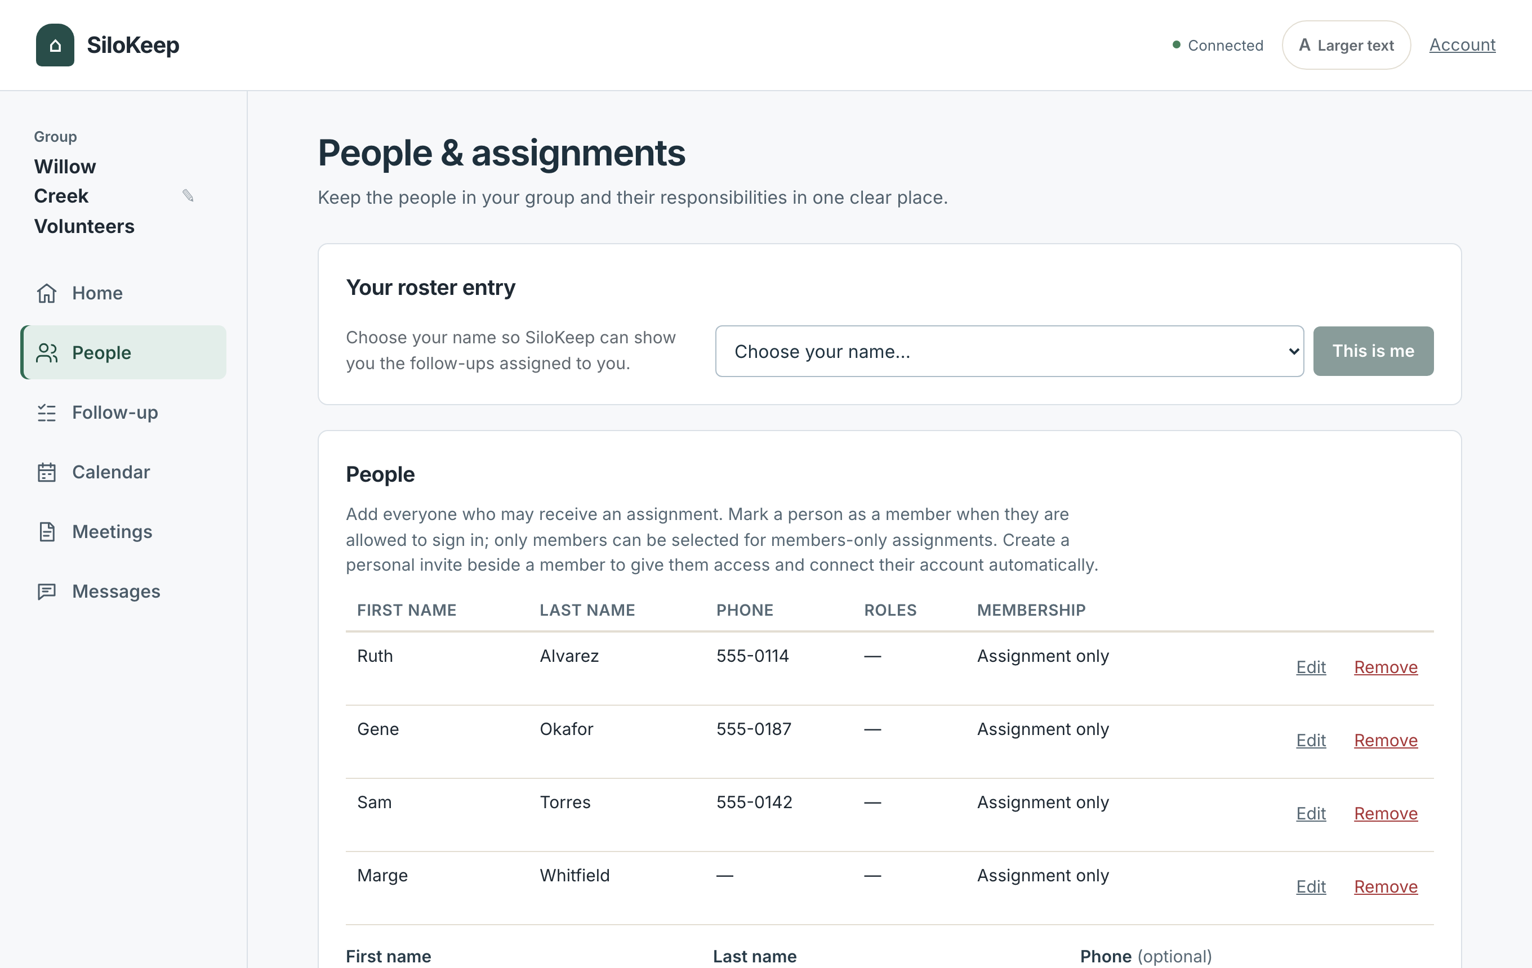Edit Marge Whitfield's entry

point(1311,886)
